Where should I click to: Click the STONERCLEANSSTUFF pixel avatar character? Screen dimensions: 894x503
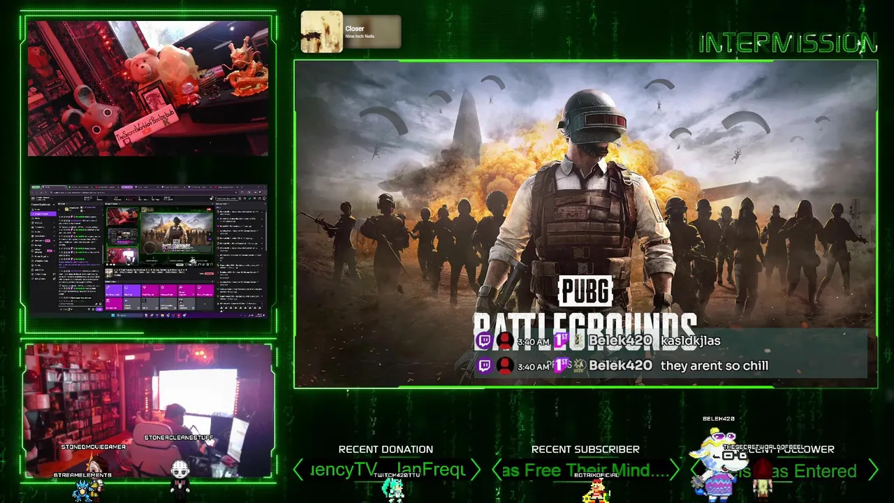click(x=181, y=480)
